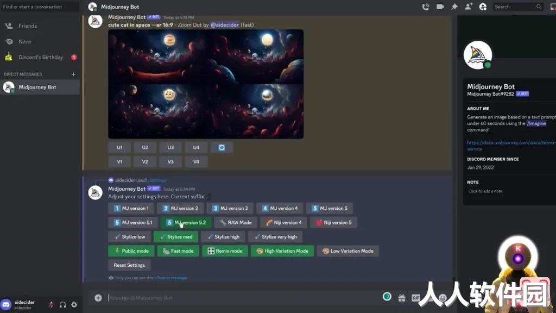This screenshot has height=313, width=556.
Task: Select MJ version 5 setting
Action: click(330, 208)
